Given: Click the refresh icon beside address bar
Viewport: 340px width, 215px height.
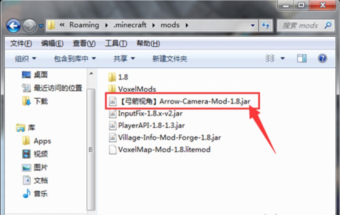Looking at the screenshot, I should tap(266, 26).
